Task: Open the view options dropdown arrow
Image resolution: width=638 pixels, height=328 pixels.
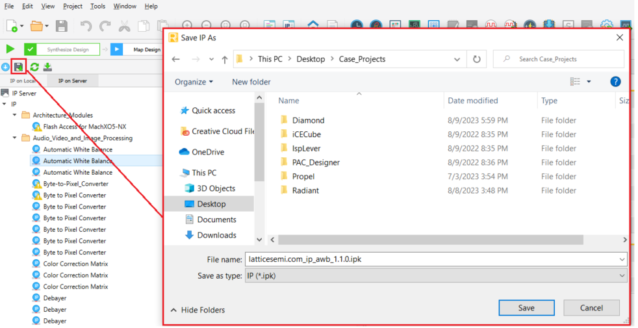Action: tap(589, 82)
